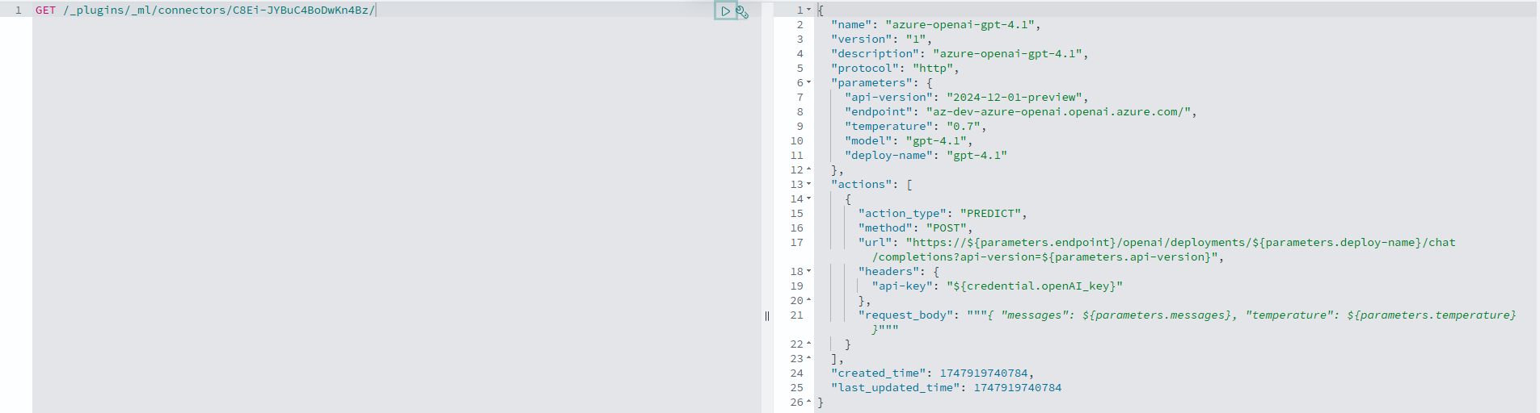
Task: Click the GET method keyword
Action: [x=45, y=10]
